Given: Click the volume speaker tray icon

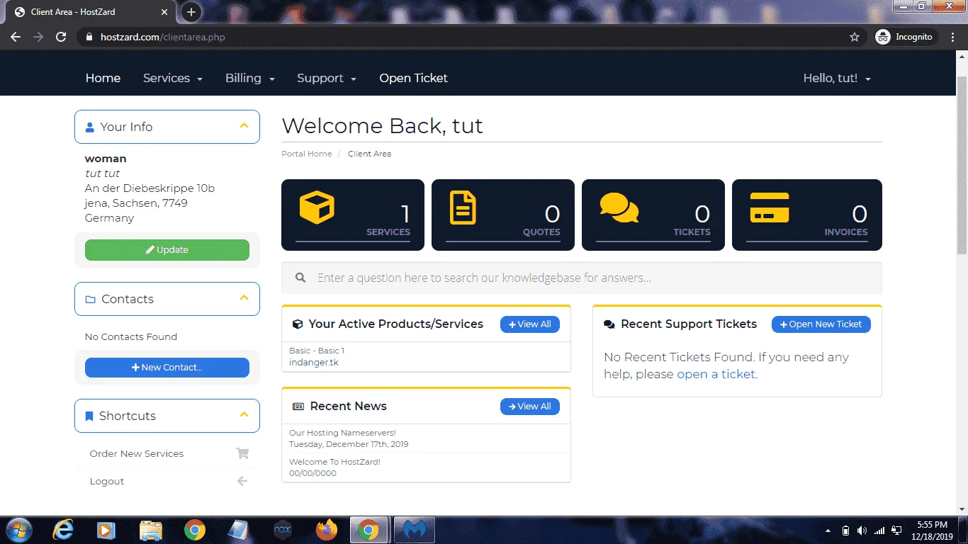Looking at the screenshot, I should (862, 531).
